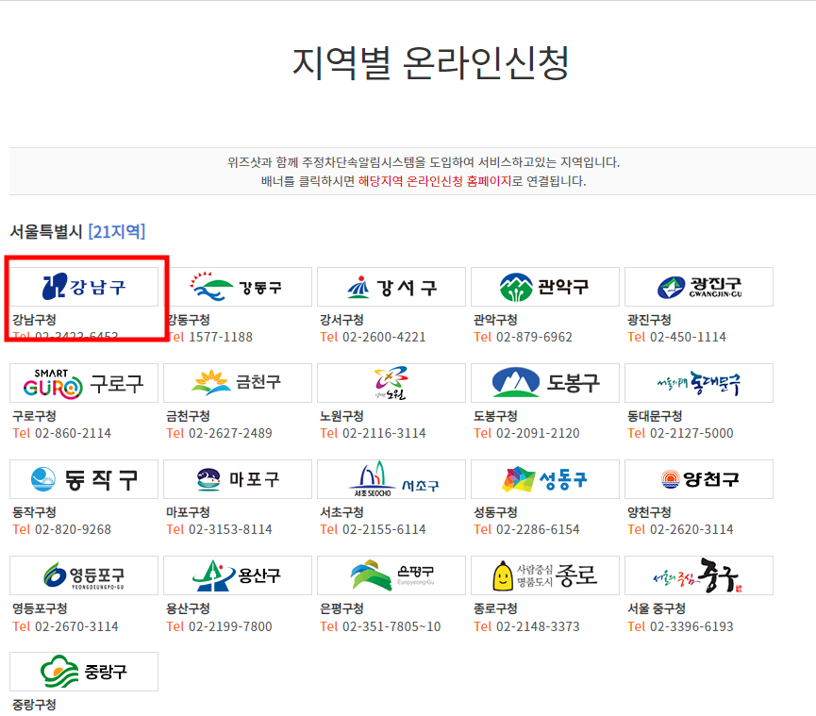
Task: Open the 중랑구 district banner
Action: click(x=84, y=672)
